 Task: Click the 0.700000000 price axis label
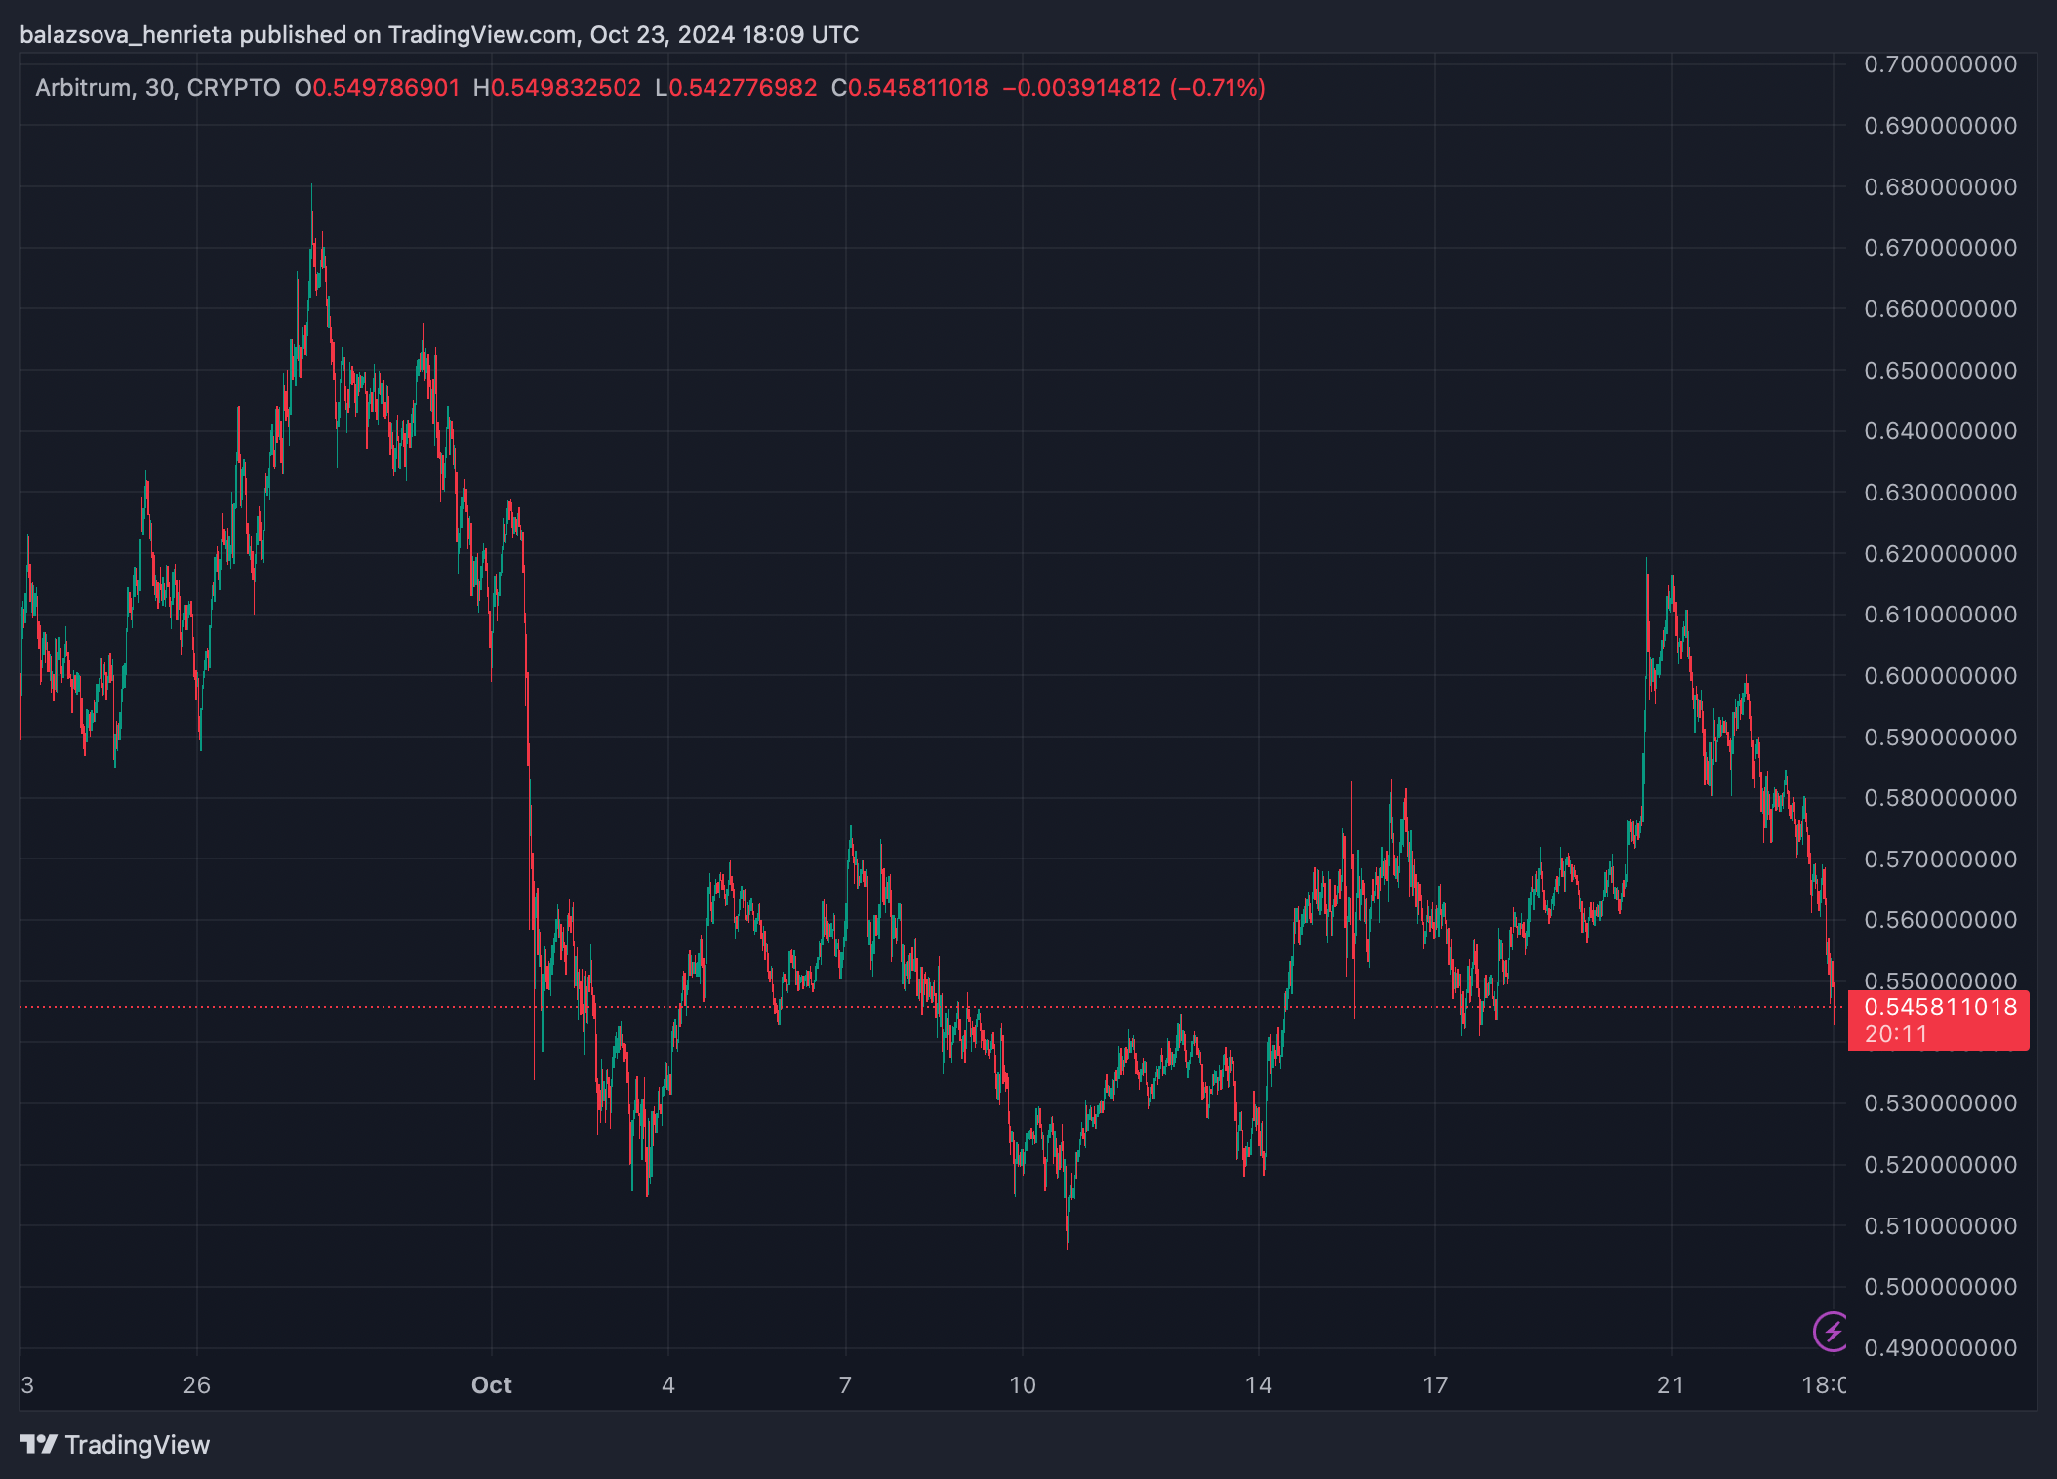tap(1940, 64)
